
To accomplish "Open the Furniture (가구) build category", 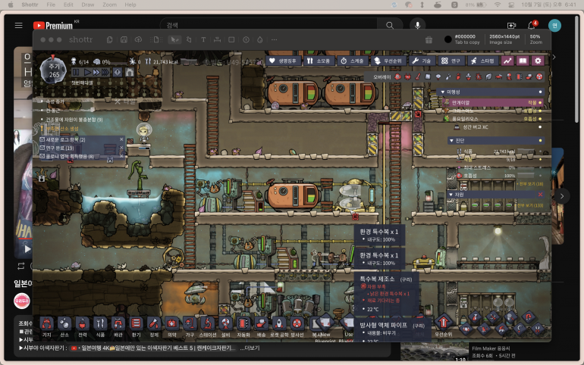I will point(190,324).
